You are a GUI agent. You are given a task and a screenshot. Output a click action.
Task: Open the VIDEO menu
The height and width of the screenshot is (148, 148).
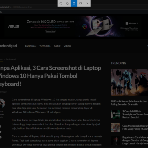[67, 46]
